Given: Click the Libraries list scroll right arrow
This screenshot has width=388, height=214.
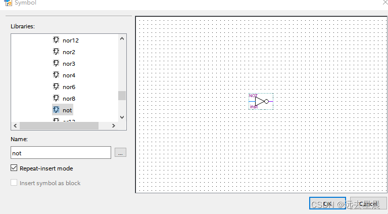Looking at the screenshot, I should tap(114, 126).
